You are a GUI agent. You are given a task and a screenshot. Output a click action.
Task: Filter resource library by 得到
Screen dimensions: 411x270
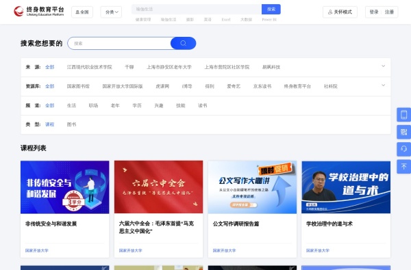point(210,86)
